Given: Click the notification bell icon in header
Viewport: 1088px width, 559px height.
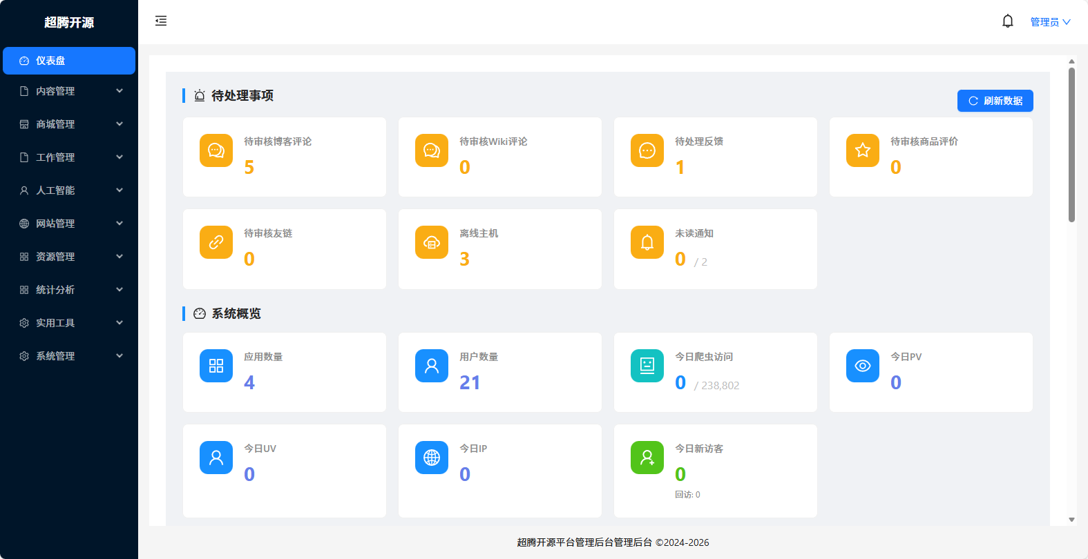Looking at the screenshot, I should point(1008,21).
